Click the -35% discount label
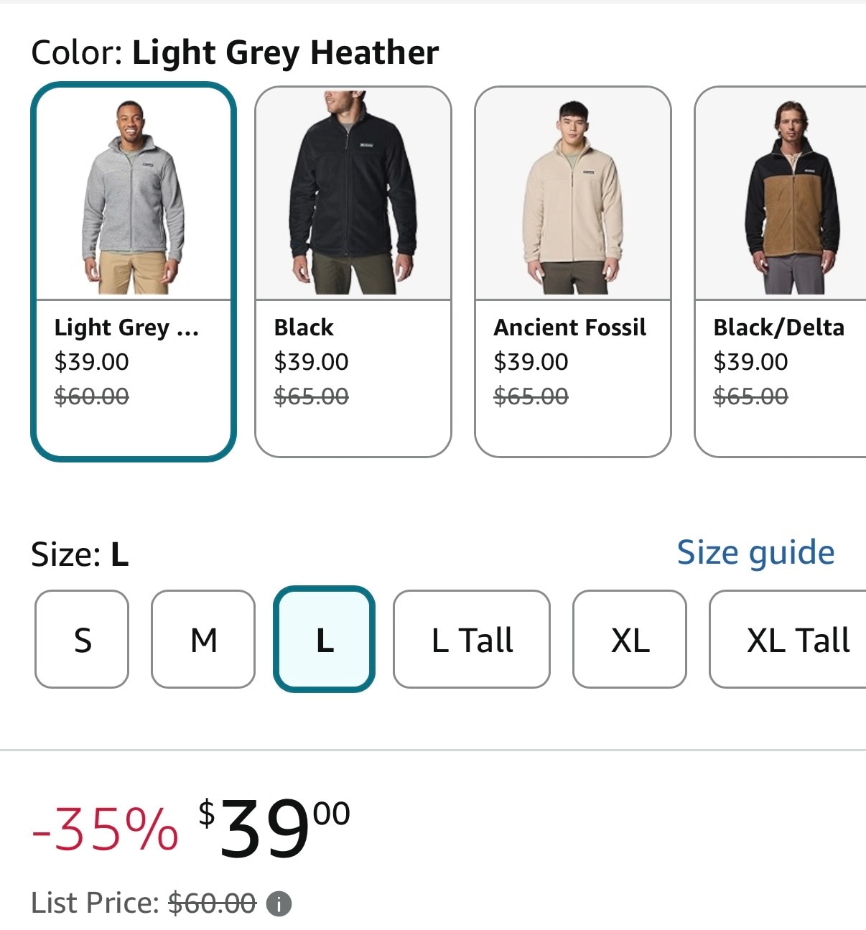 point(105,829)
